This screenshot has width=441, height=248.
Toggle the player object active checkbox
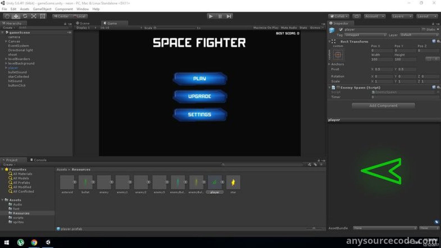point(341,29)
